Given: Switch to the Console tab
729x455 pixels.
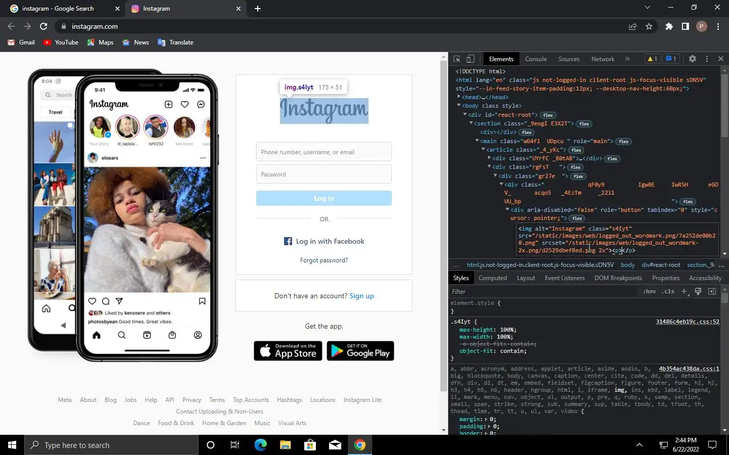Looking at the screenshot, I should pyautogui.click(x=536, y=59).
